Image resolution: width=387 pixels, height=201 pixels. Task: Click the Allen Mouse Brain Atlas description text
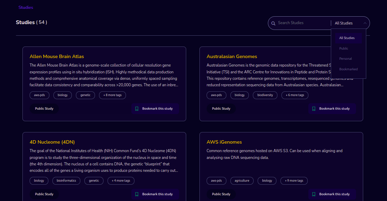click(104, 75)
